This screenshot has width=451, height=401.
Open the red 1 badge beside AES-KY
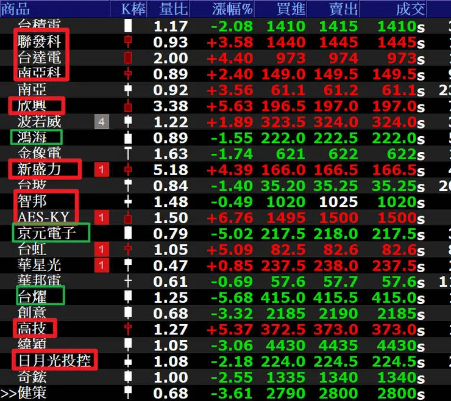click(x=102, y=217)
